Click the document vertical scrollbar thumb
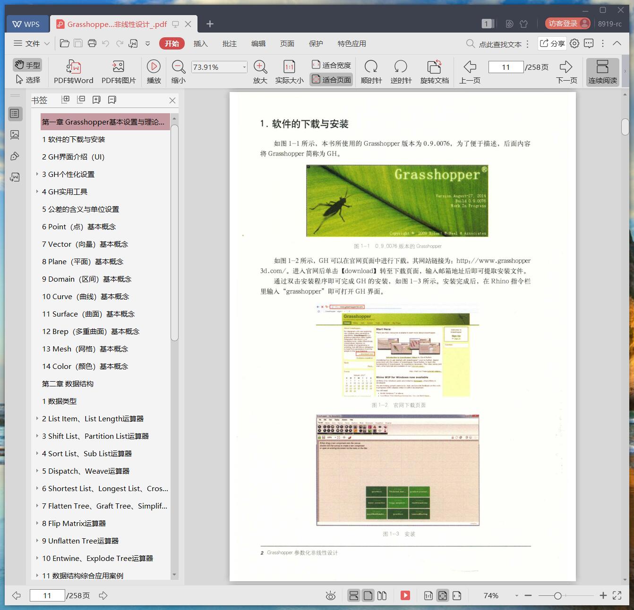This screenshot has width=634, height=610. [x=625, y=127]
